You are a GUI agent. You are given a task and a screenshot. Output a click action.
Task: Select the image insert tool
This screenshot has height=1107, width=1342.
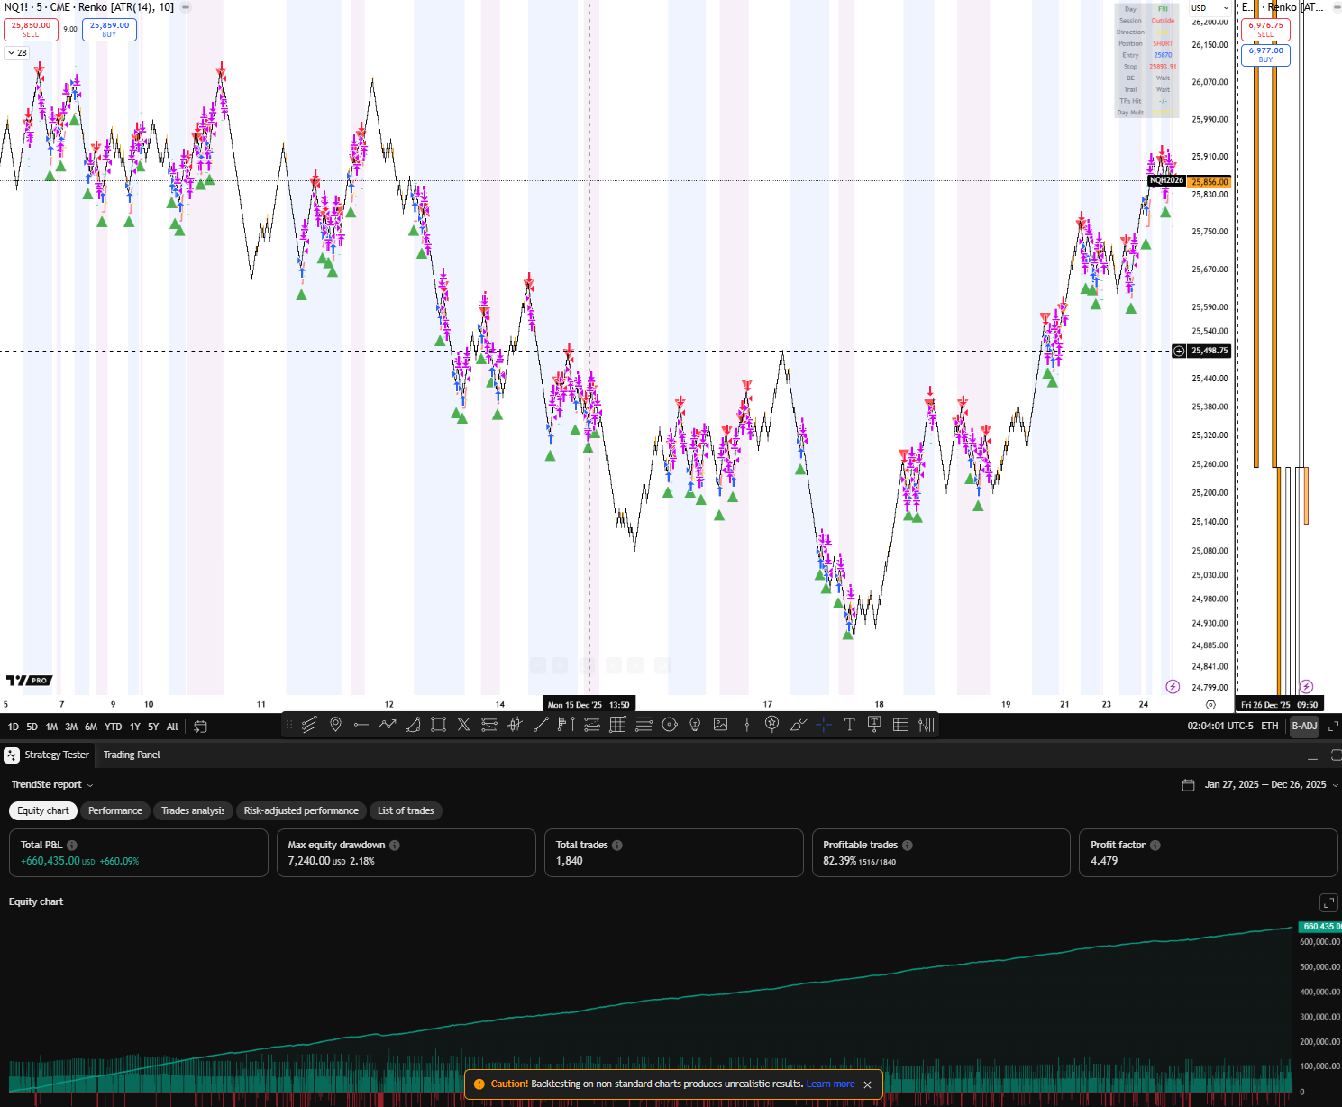coord(721,725)
